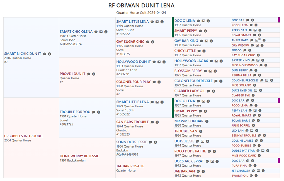Open comments for SMART N CHIC DUN IT
284x181 pixels.
tap(45, 54)
